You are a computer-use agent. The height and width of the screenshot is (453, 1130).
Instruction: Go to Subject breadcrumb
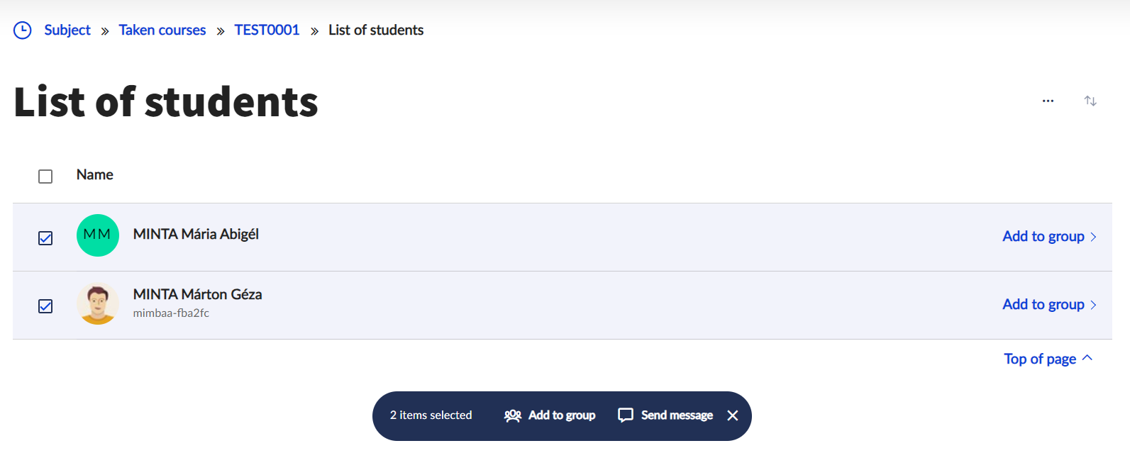[67, 30]
